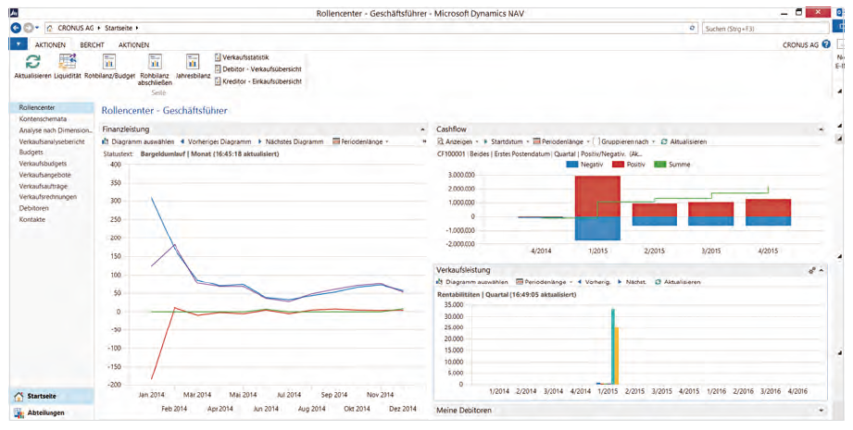The height and width of the screenshot is (430, 853).
Task: Switch to the BERICHT ribbon tab
Action: [x=92, y=45]
